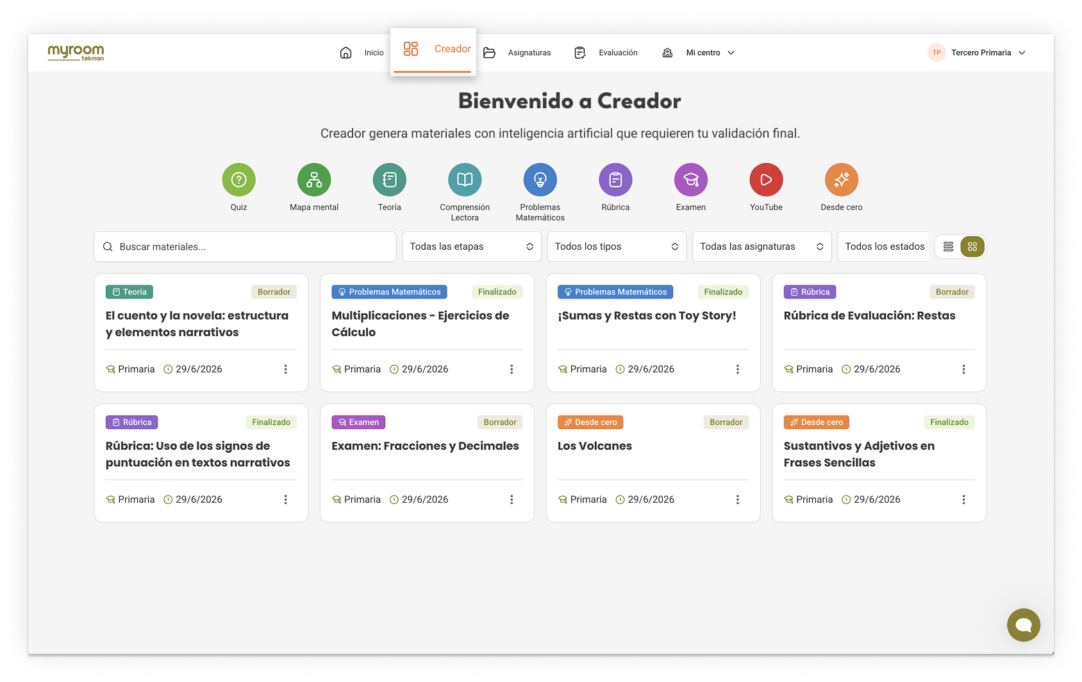
Task: Open options menu for El cuento y la novela
Action: click(x=286, y=369)
